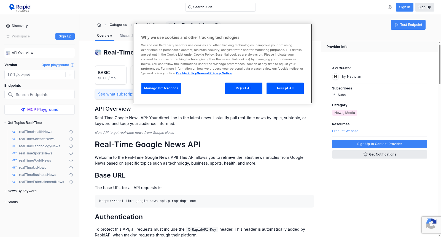The width and height of the screenshot is (441, 237).
Task: Open API Overview in sidebar
Action: [39, 53]
